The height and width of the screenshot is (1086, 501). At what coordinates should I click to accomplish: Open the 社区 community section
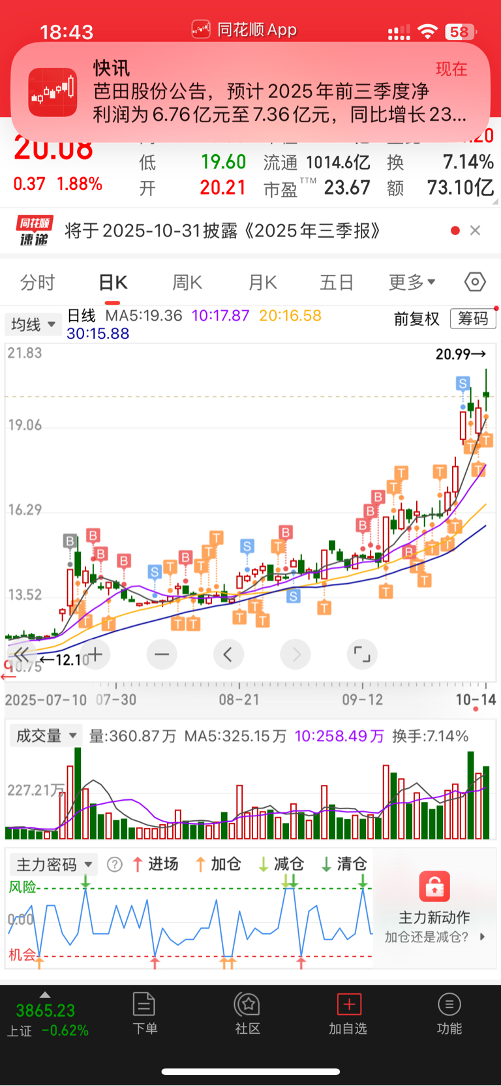click(248, 1014)
